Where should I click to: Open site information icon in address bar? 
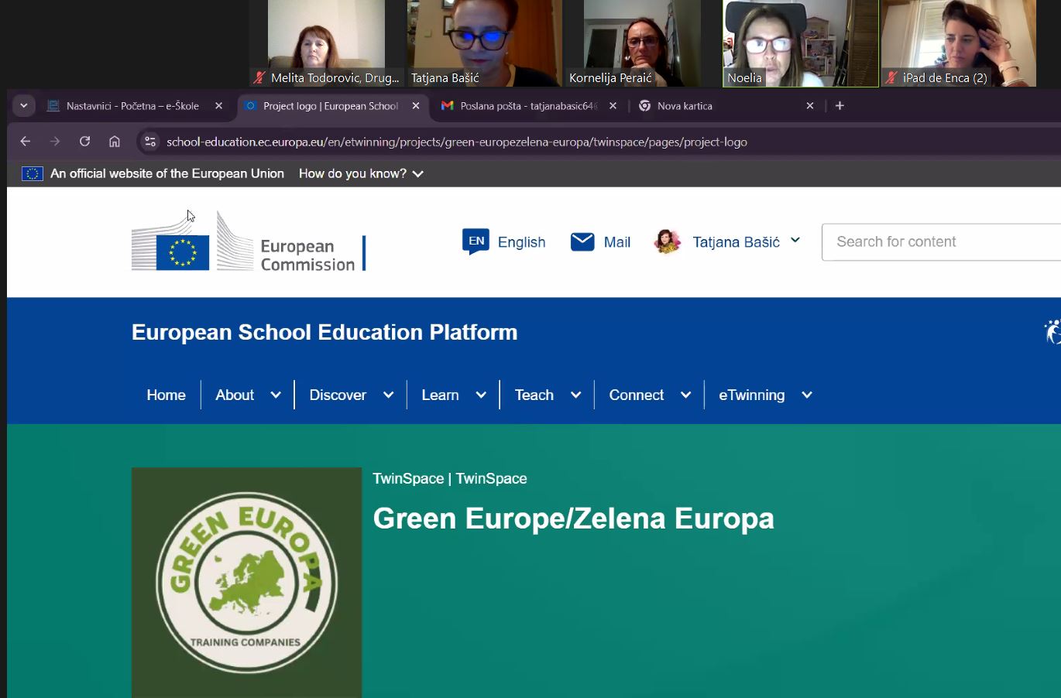pyautogui.click(x=150, y=142)
